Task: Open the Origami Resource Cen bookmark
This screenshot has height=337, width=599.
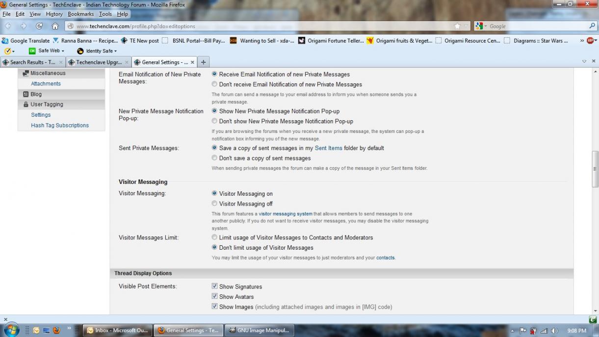Action: tap(468, 41)
